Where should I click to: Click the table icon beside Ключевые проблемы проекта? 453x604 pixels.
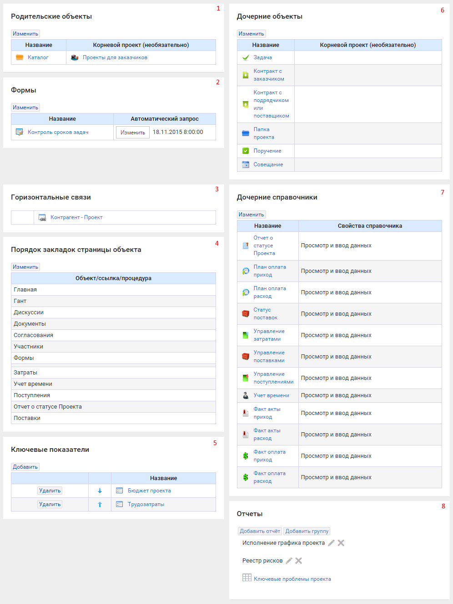[x=247, y=578]
